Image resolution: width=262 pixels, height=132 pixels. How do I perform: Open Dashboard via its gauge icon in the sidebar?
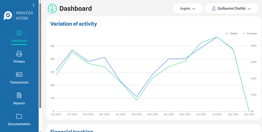tap(19, 33)
